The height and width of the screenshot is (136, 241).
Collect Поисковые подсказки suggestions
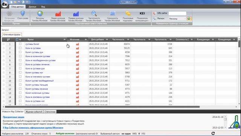[128, 16]
